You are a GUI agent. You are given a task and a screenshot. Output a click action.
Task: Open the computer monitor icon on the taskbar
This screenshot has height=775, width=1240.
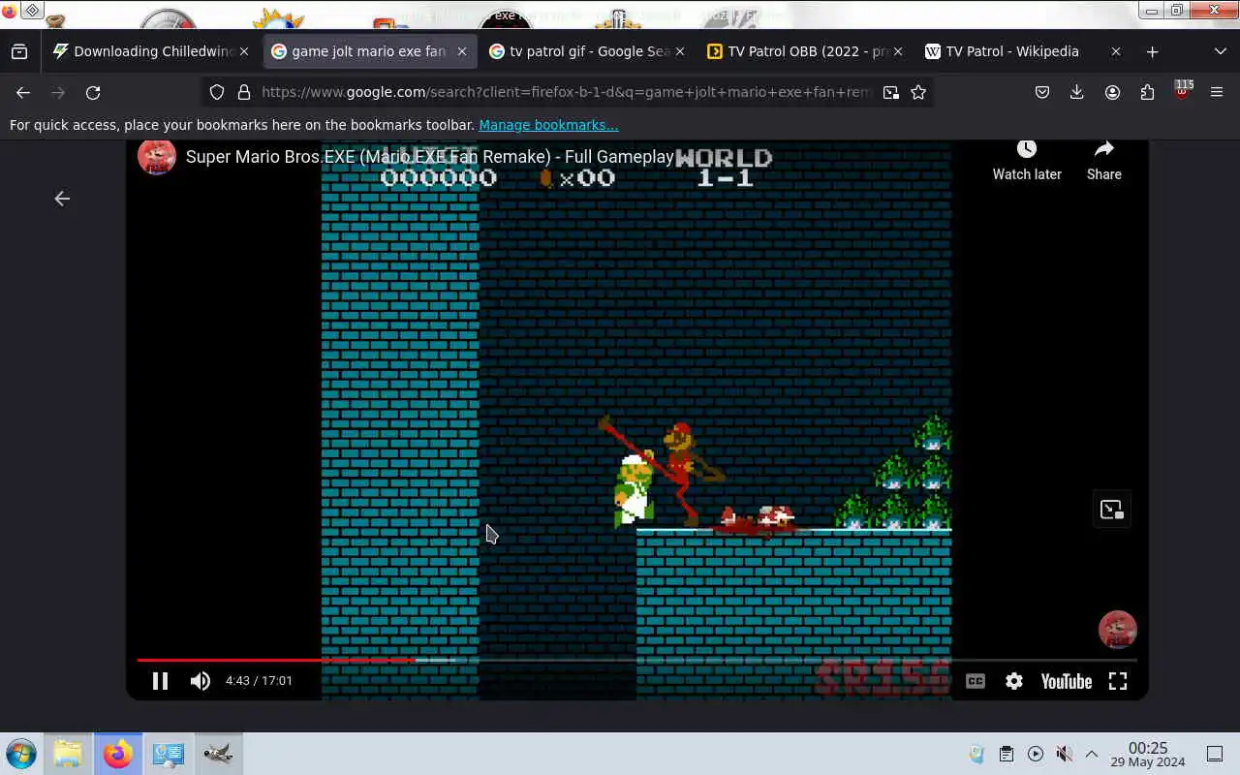pyautogui.click(x=168, y=754)
